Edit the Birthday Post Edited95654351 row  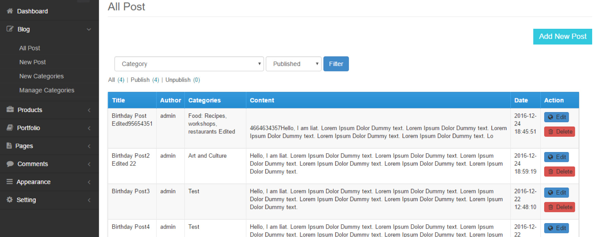[x=557, y=117]
